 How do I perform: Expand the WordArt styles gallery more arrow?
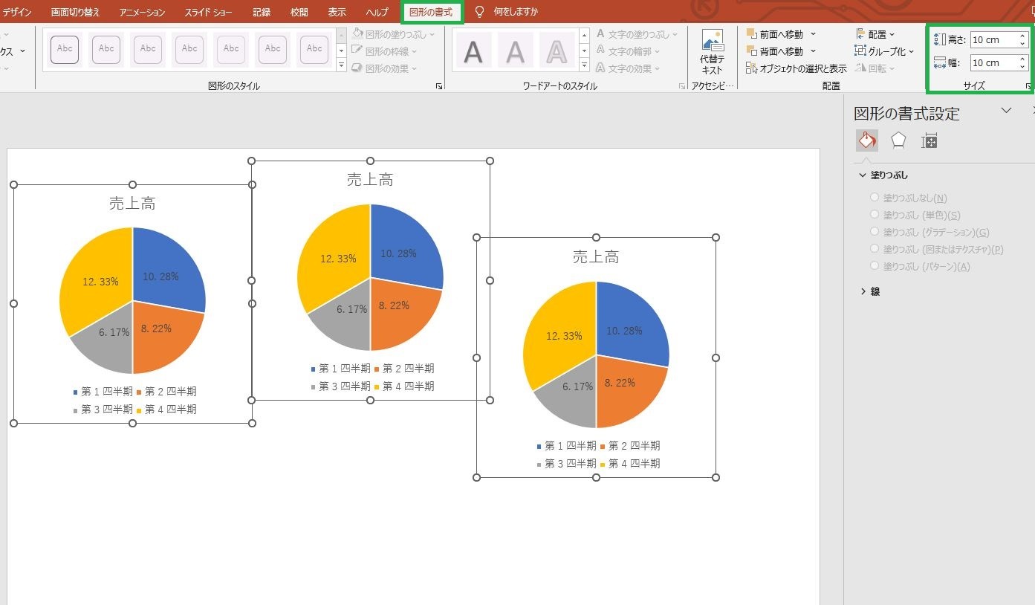pyautogui.click(x=584, y=66)
